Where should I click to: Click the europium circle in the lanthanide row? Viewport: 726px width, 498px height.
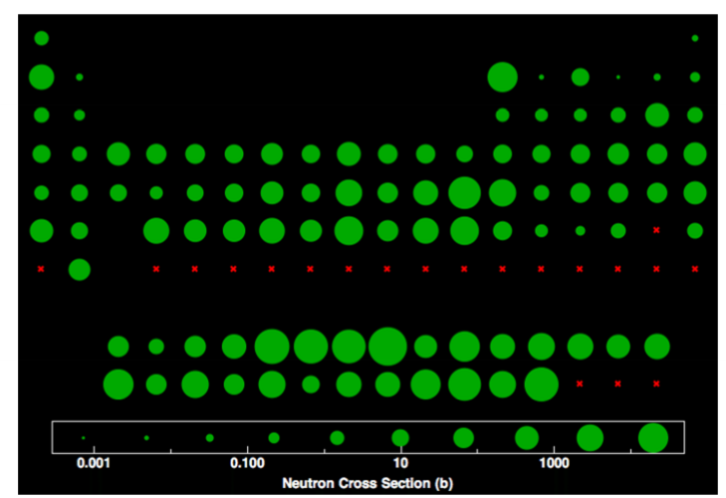pos(349,347)
